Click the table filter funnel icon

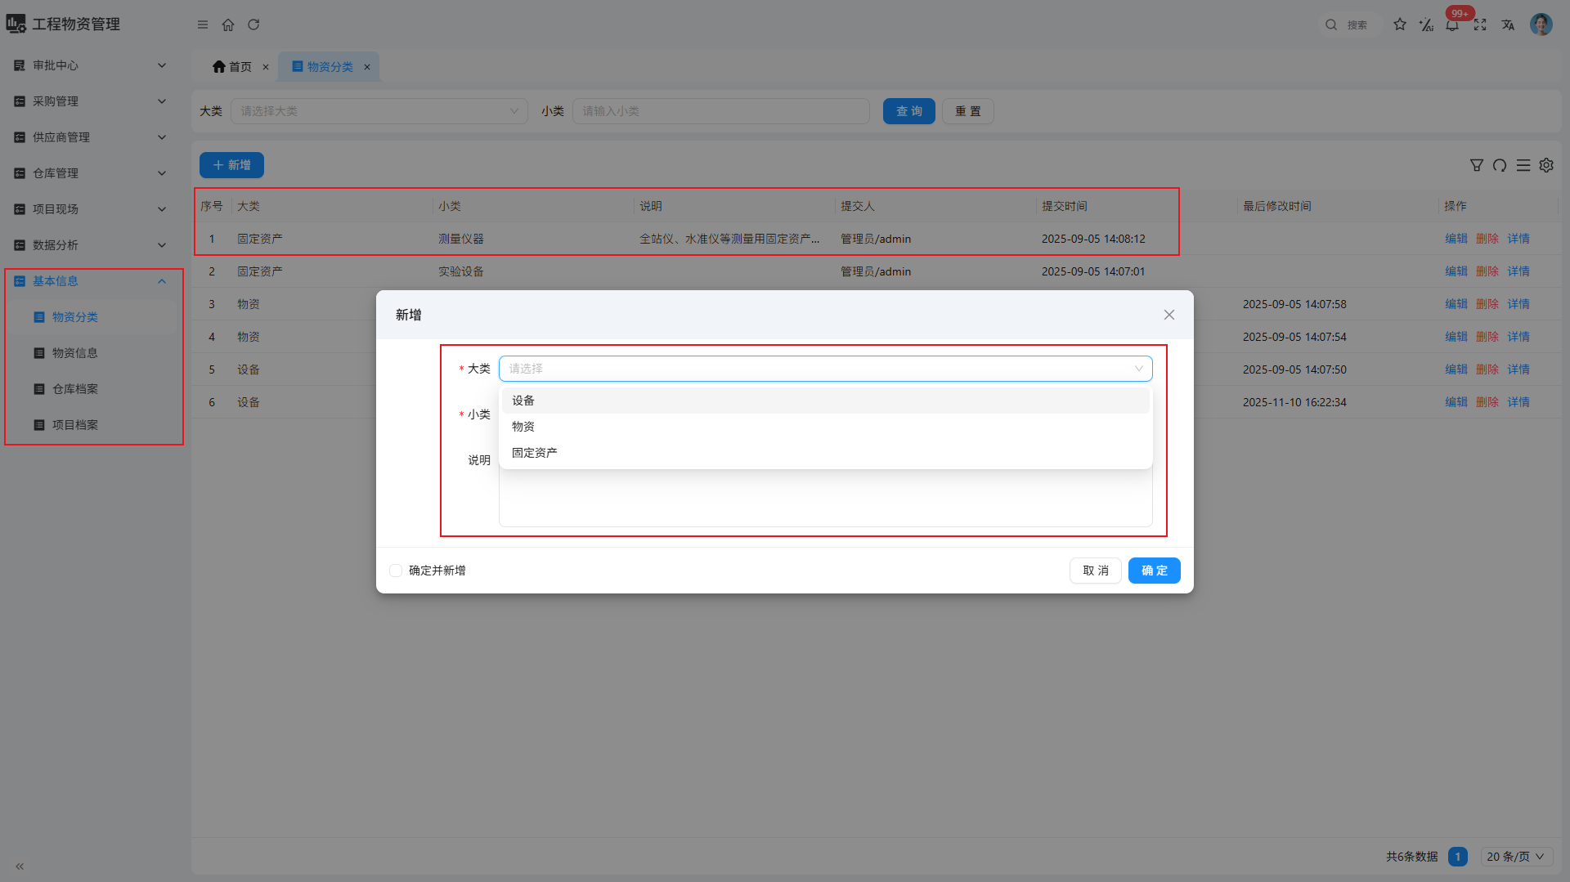pyautogui.click(x=1477, y=165)
